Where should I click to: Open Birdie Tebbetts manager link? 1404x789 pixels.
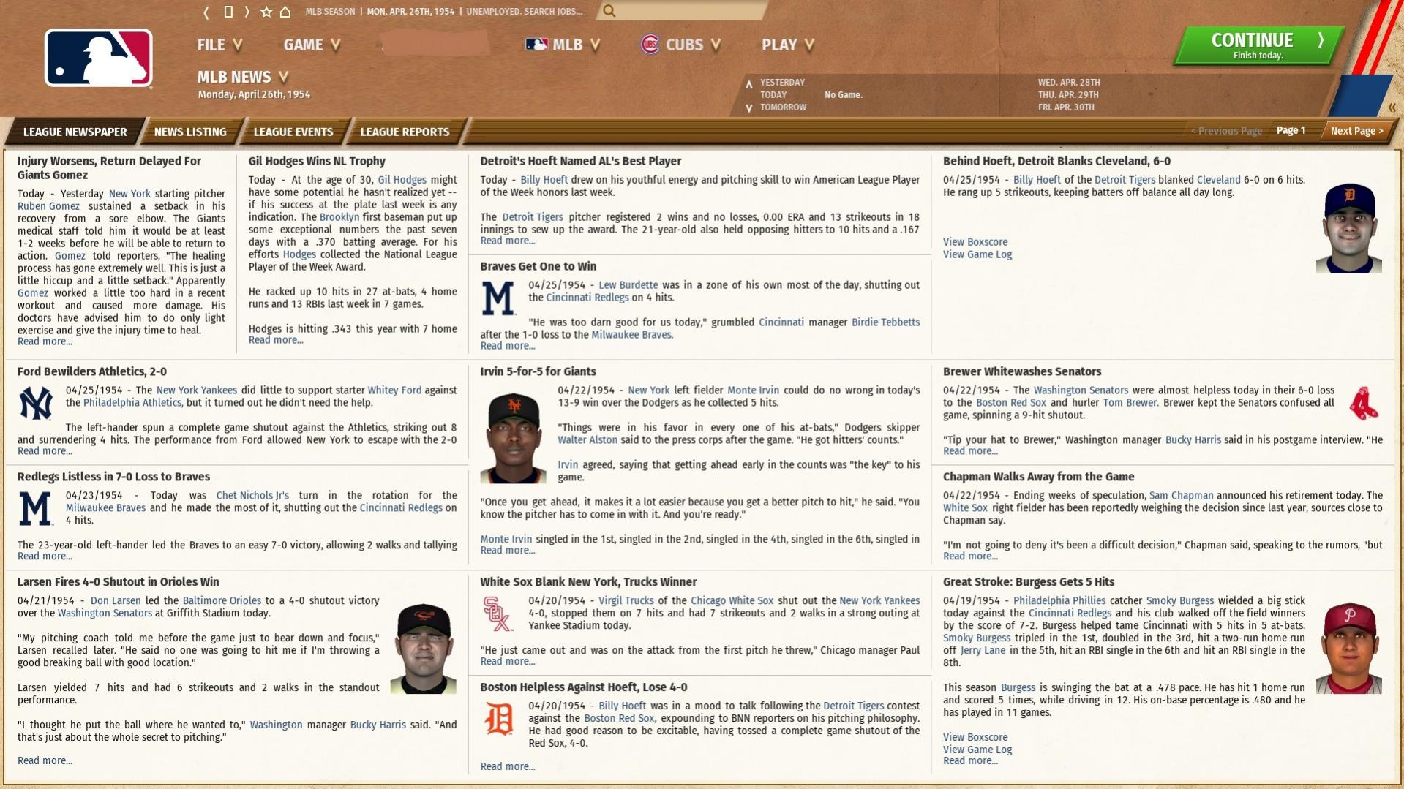[885, 322]
